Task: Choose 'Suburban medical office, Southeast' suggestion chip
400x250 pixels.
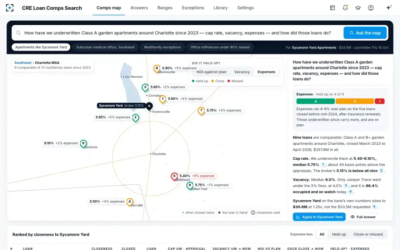Action: 105,47
